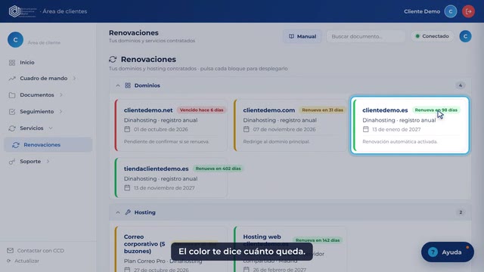
Task: Click the Actualizar refresh icon
Action: (x=8, y=261)
